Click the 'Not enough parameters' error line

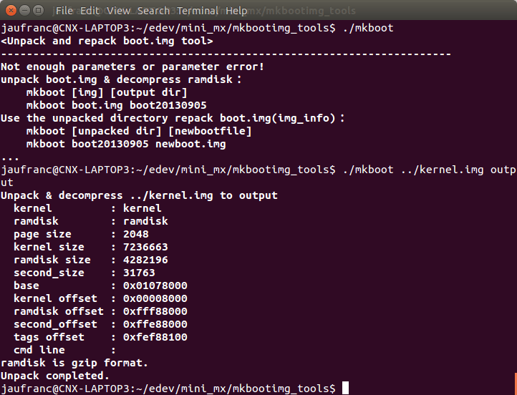[x=132, y=67]
